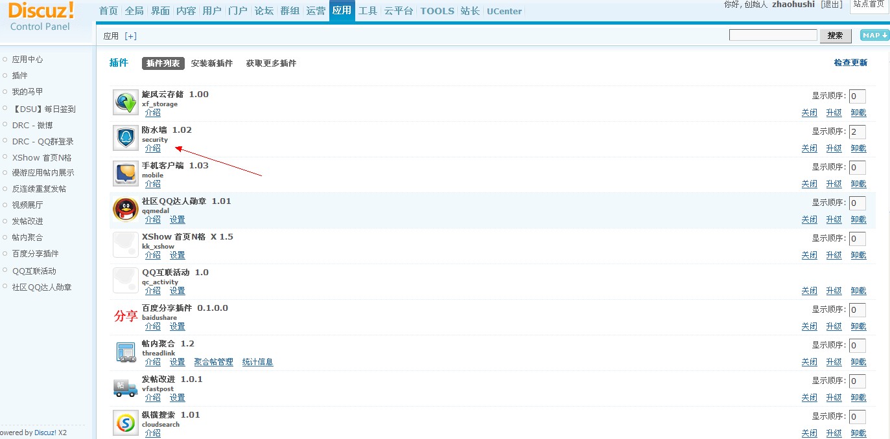Focus the search input field

773,35
